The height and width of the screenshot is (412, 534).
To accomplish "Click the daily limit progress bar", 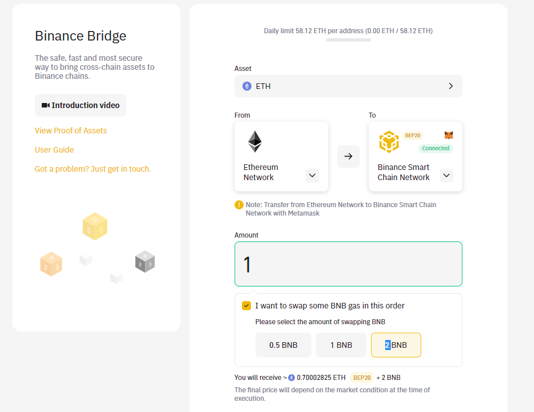I will coord(348,40).
